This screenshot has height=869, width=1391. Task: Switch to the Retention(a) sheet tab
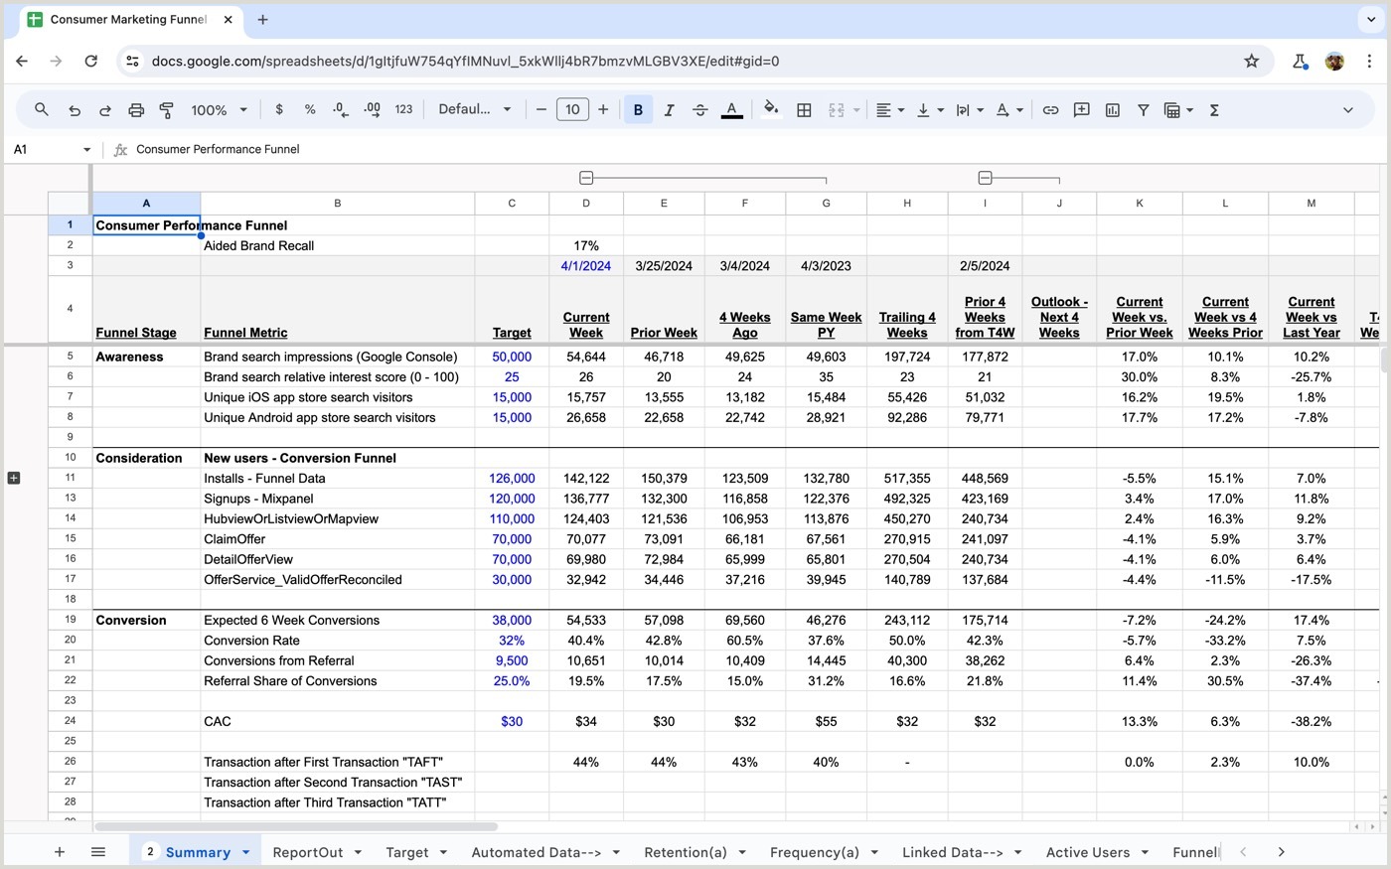pos(686,852)
